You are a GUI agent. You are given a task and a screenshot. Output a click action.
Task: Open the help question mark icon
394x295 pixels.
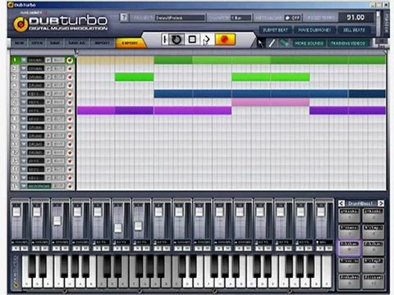pos(124,17)
